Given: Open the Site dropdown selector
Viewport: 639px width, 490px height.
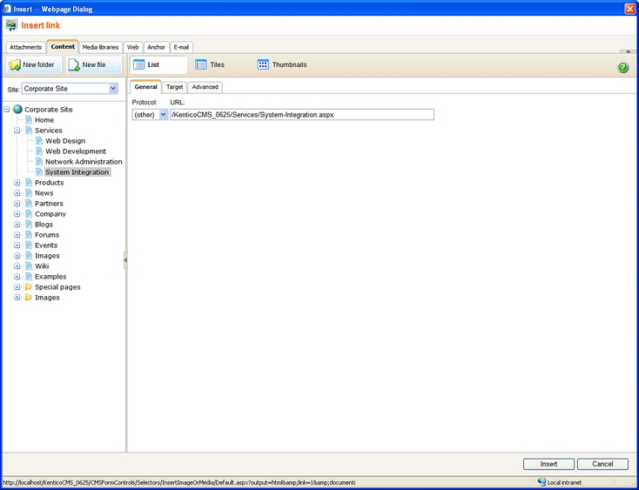Looking at the screenshot, I should pos(113,89).
